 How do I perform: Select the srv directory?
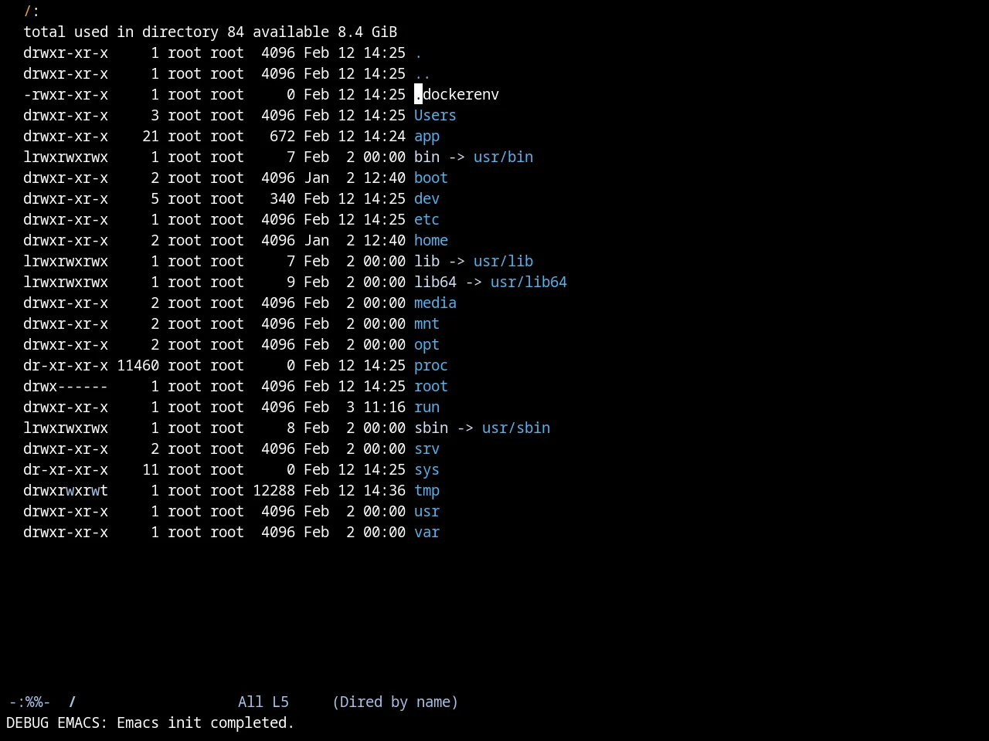[427, 448]
